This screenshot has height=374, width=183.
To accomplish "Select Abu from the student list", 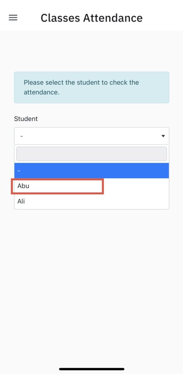I will (92, 186).
